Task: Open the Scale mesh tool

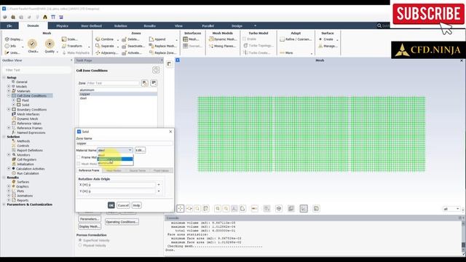Action: tap(70, 39)
